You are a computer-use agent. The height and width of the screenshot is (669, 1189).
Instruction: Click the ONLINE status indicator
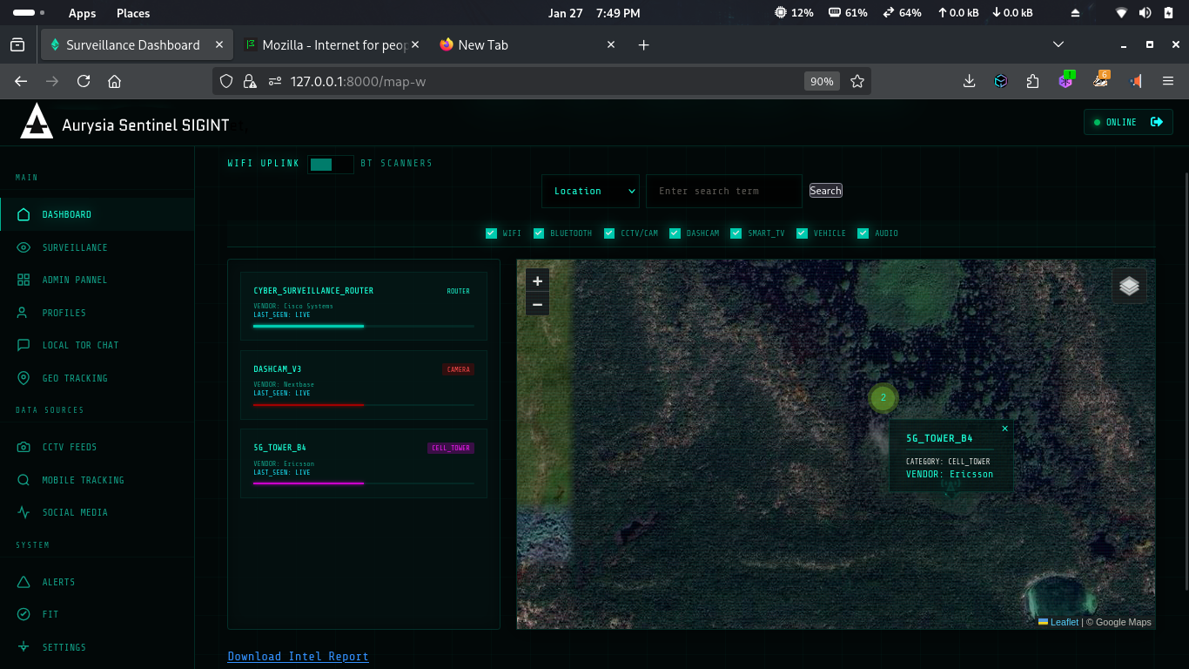[1115, 122]
